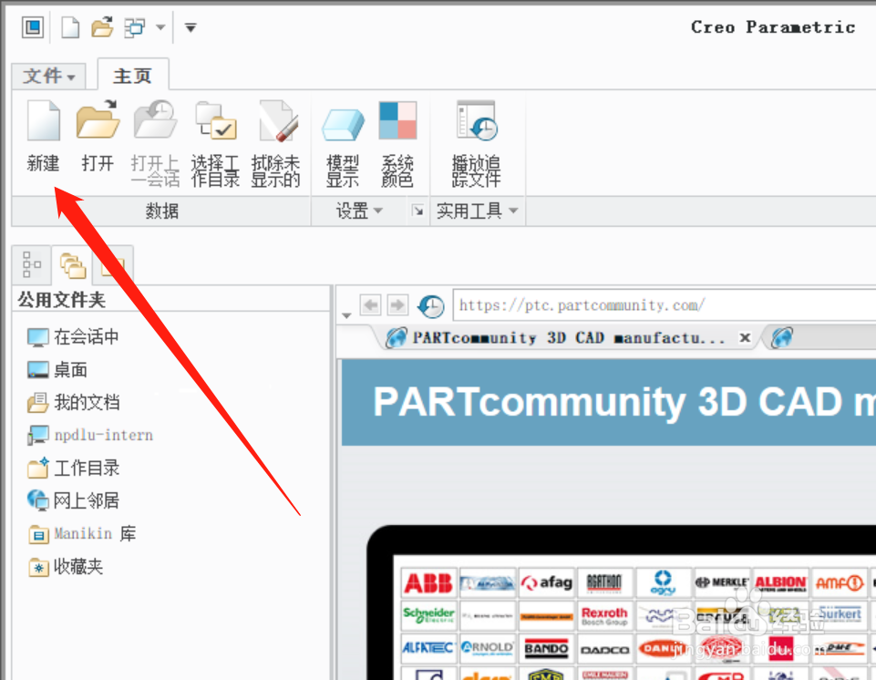Click the small Open folder icon in quick access toolbar
This screenshot has height=680, width=876.
102,26
